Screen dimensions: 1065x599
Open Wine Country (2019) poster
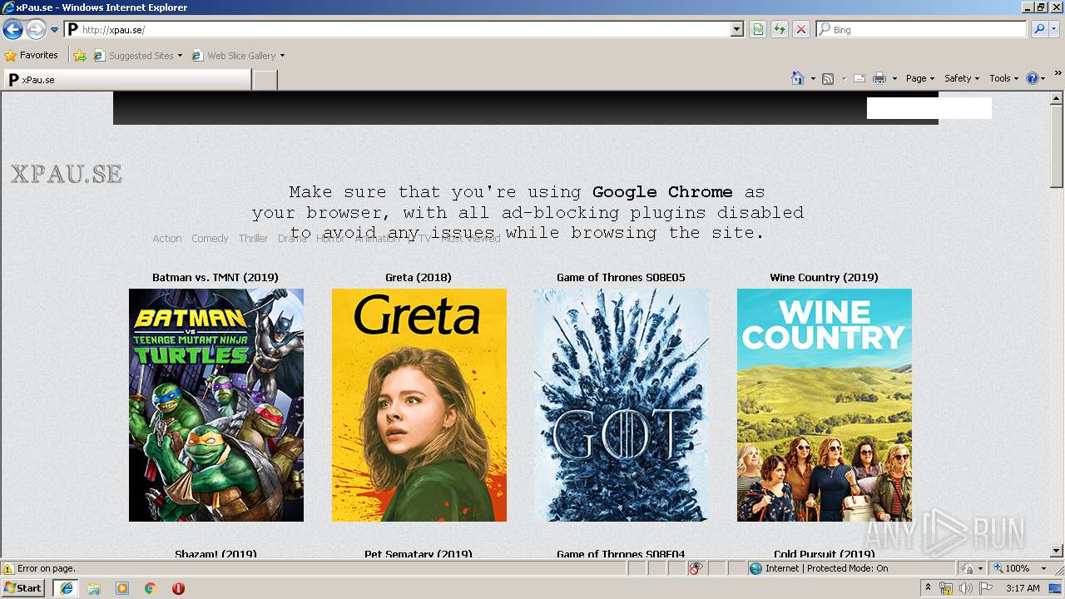[x=825, y=405]
